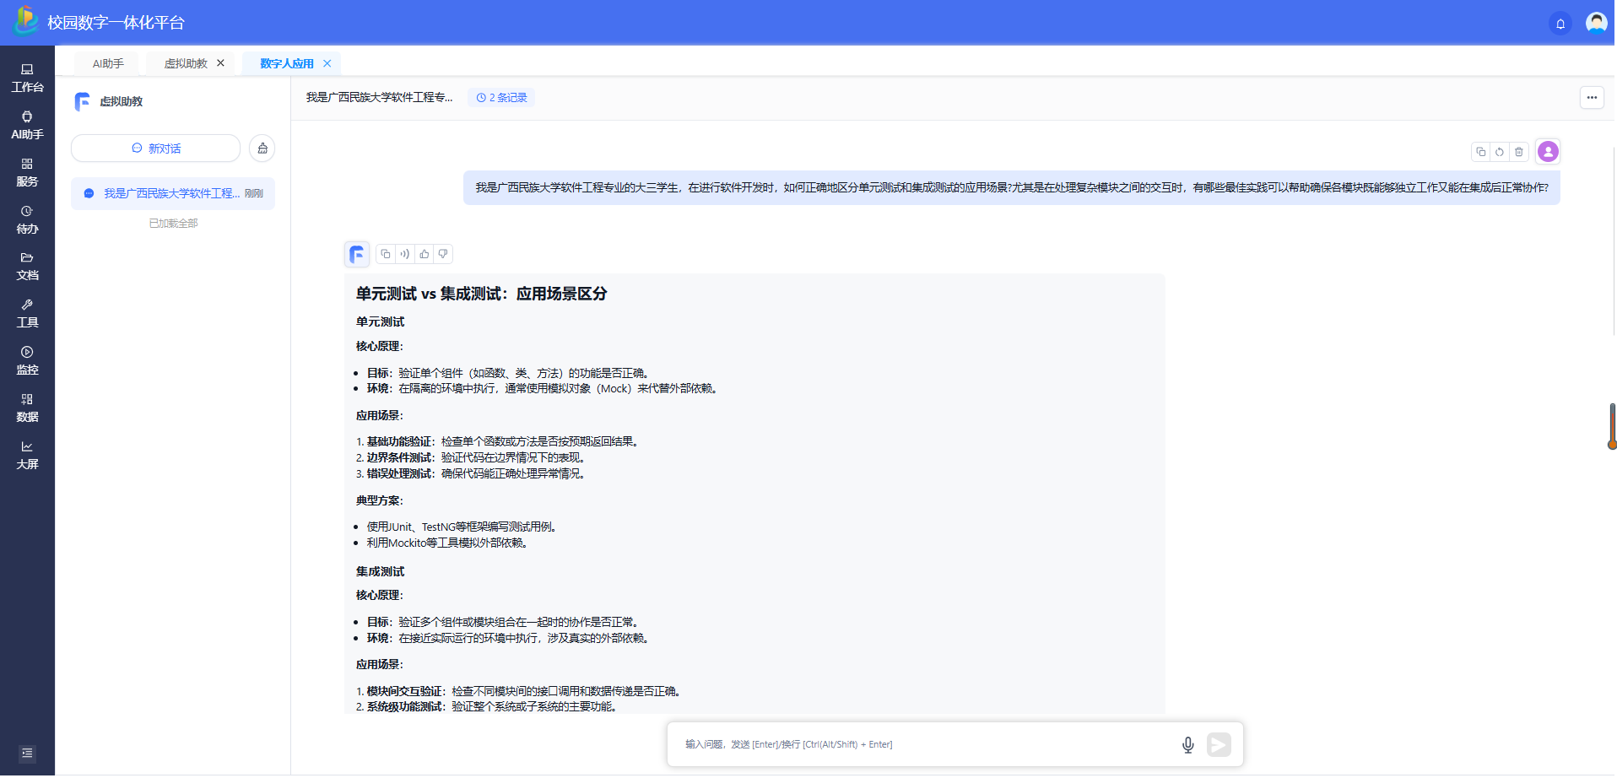Viewport: 1617px width, 778px height.
Task: Delete the user question with the trash icon
Action: click(1519, 152)
